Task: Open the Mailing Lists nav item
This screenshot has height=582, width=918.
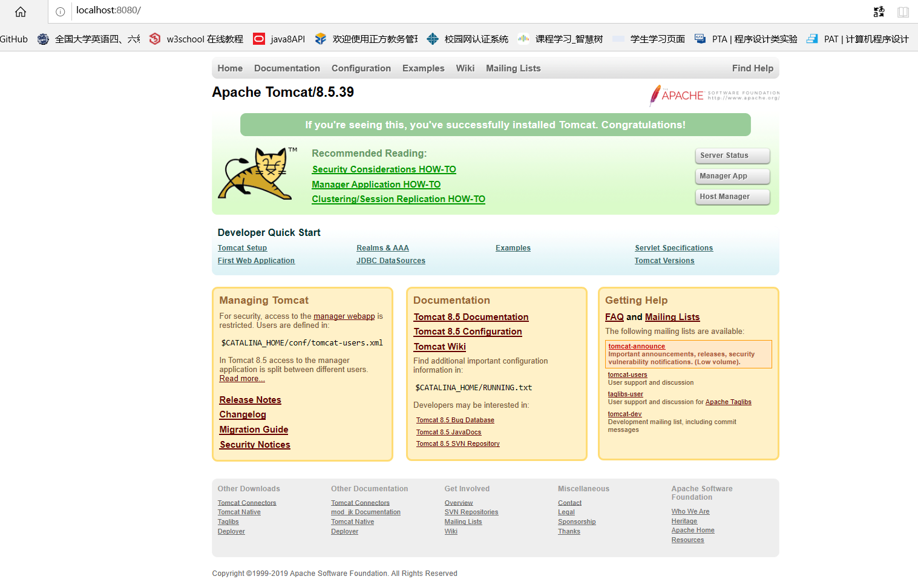Action: [x=513, y=68]
